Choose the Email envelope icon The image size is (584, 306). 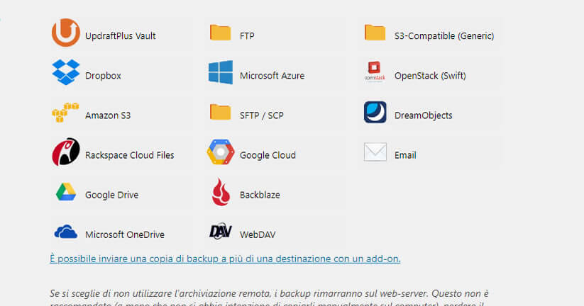375,152
